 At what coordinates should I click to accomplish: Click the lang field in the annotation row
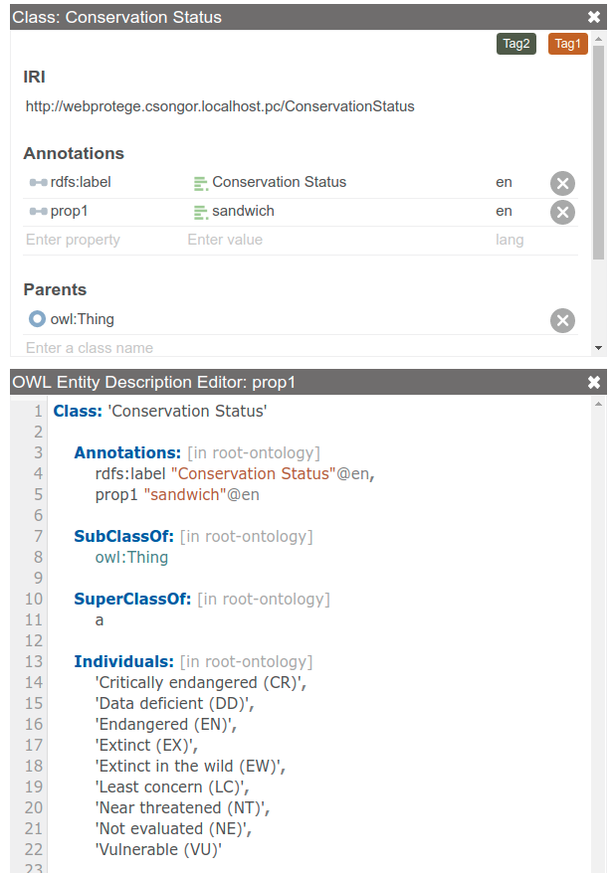[517, 240]
